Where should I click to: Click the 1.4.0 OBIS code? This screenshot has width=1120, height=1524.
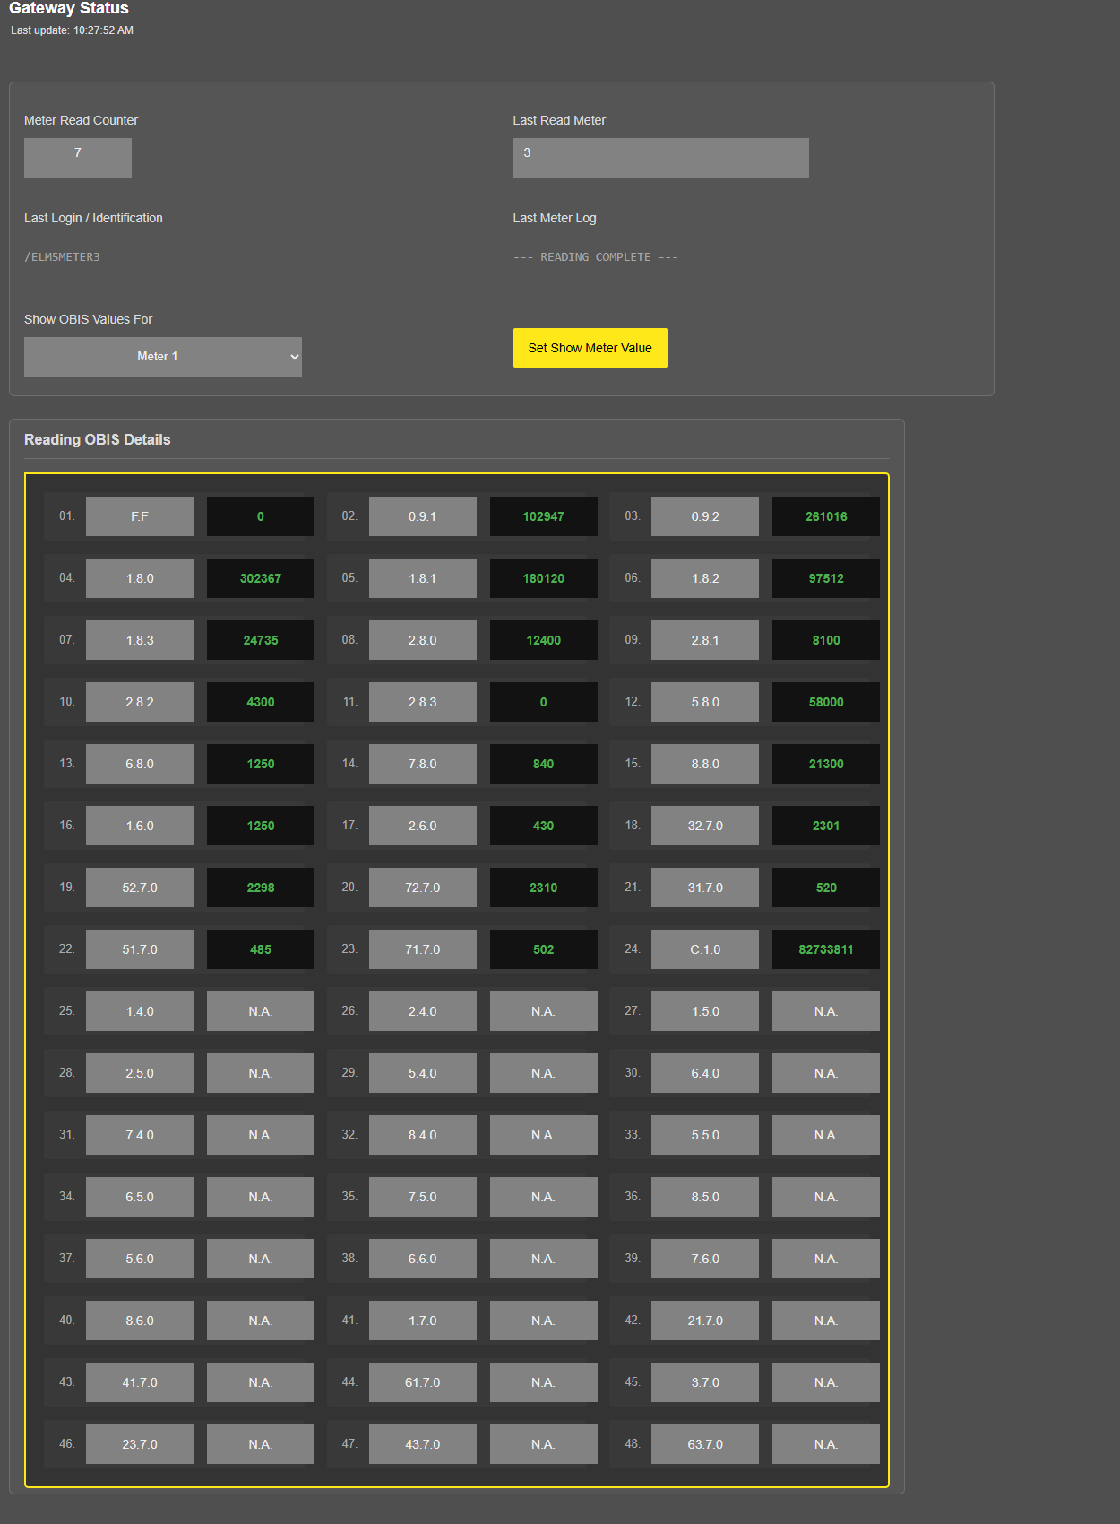(x=140, y=1011)
